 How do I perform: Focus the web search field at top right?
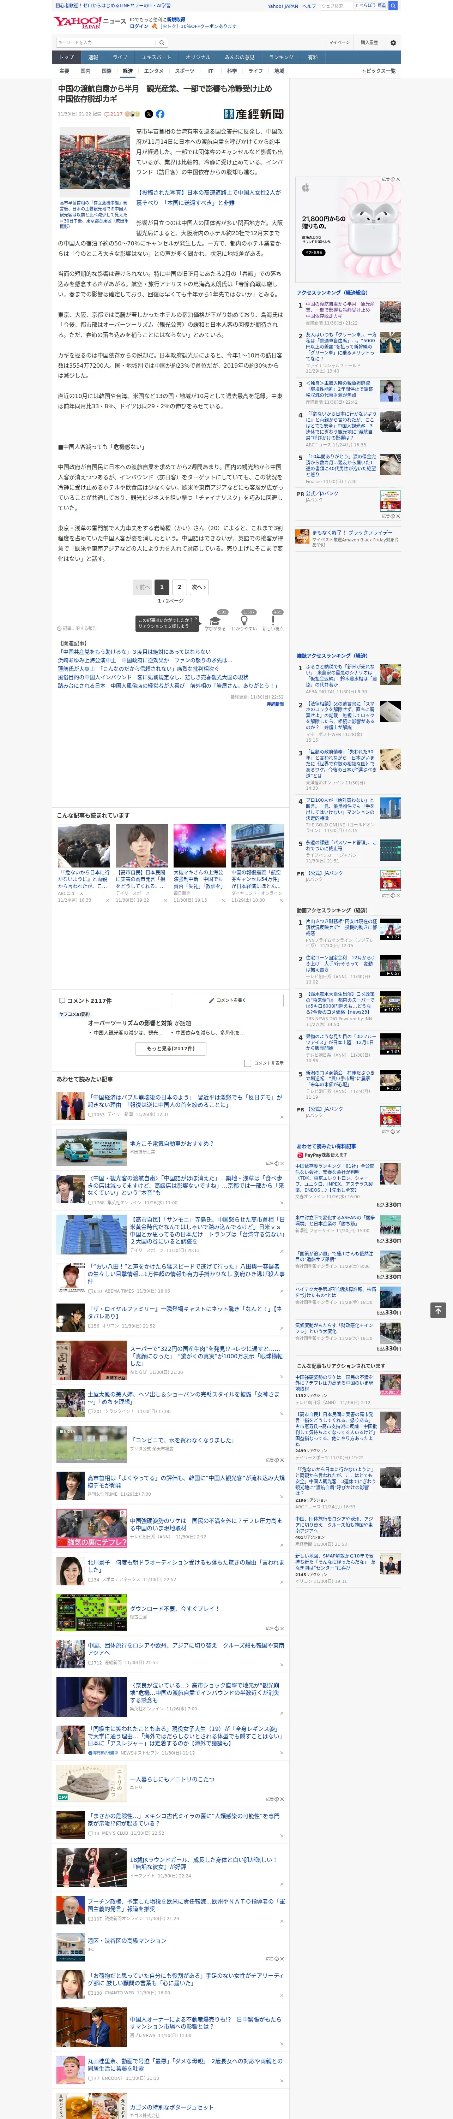coord(336,6)
